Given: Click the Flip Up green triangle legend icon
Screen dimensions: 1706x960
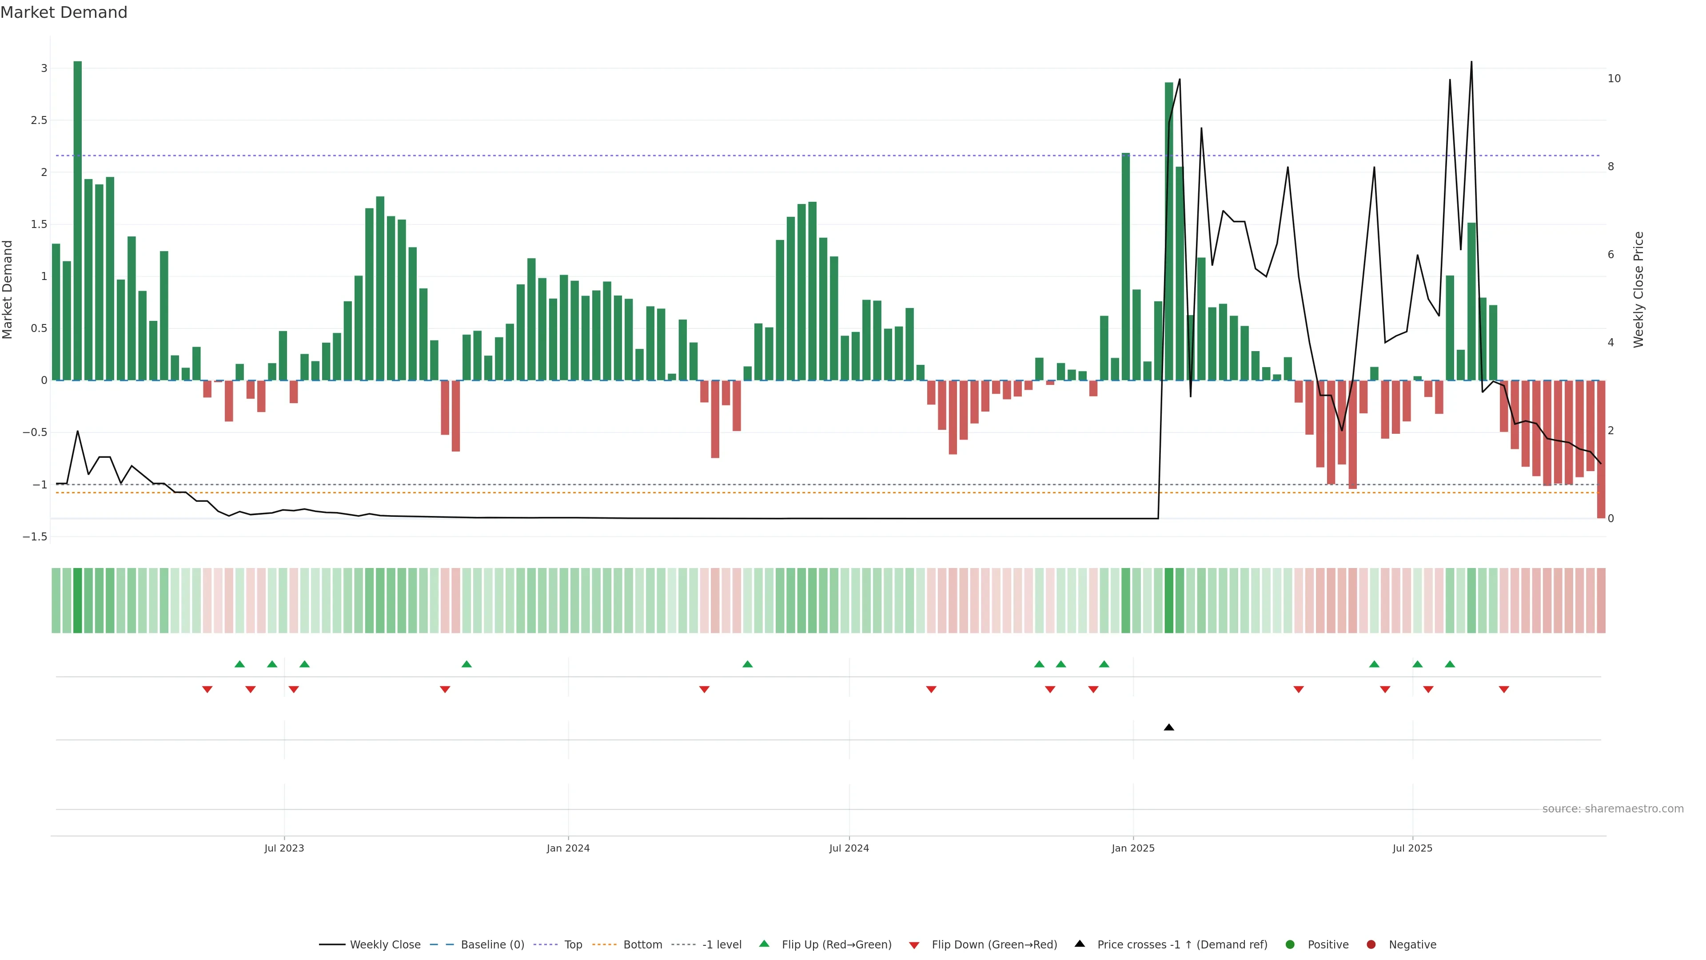Looking at the screenshot, I should click(764, 944).
